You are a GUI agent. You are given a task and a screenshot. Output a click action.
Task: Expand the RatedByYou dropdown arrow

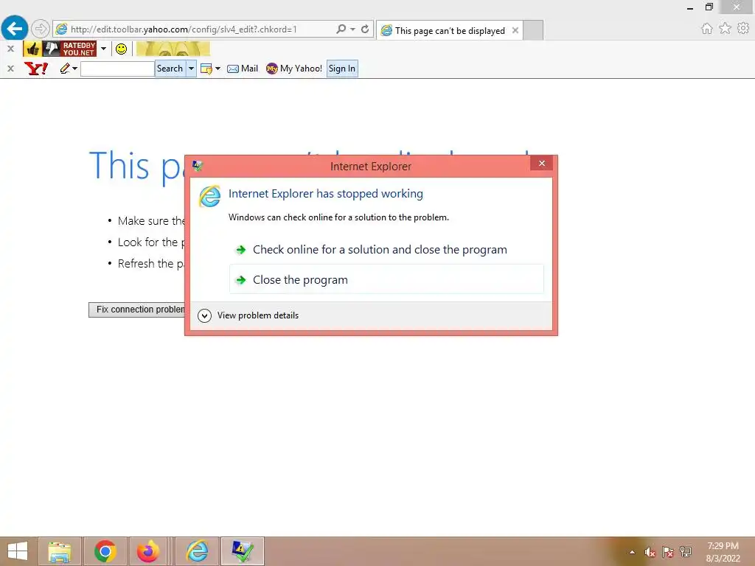(103, 49)
